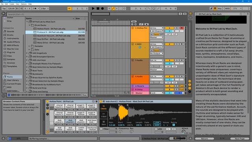Solo the 3 Audio track
Viewport: 252px width, 142px height.
(177, 60)
